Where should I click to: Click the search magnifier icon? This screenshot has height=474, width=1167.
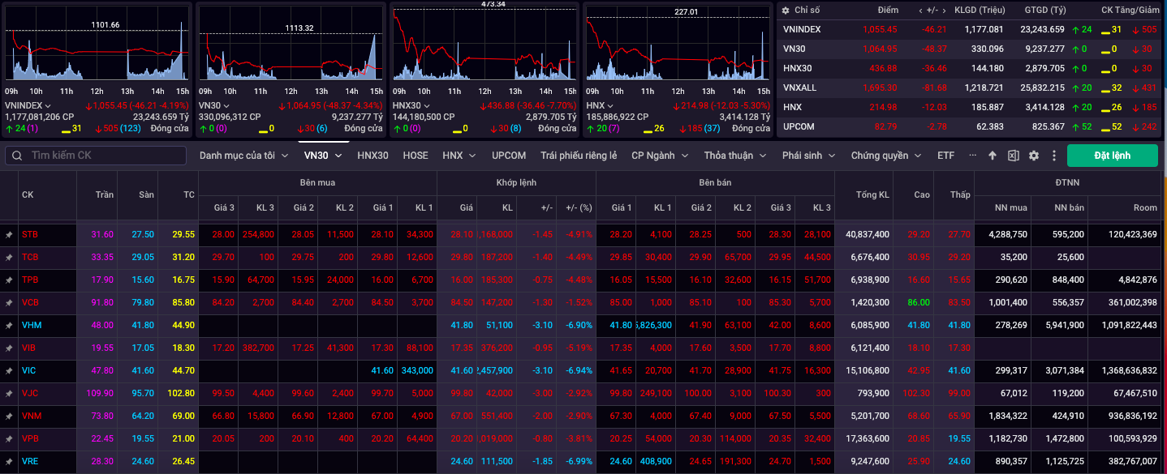pos(17,156)
